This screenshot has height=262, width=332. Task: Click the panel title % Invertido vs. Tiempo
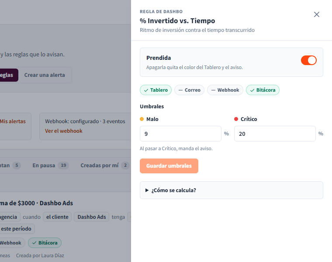(x=177, y=21)
